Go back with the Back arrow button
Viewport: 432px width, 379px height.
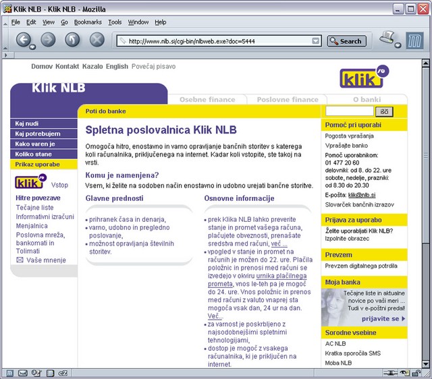[24, 40]
